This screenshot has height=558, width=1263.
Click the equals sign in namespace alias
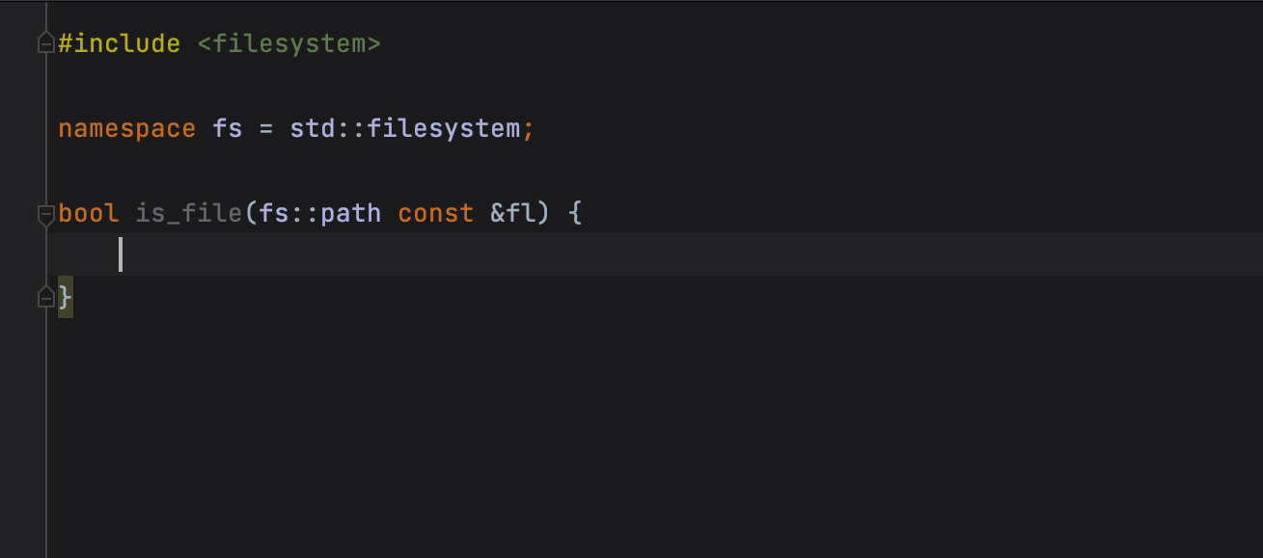point(266,128)
